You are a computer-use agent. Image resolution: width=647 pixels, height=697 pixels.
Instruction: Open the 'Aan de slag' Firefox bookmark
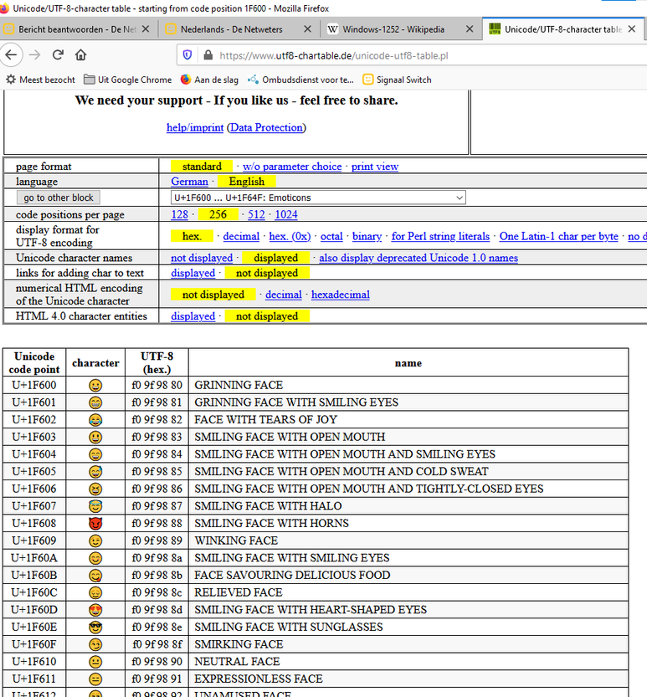pos(209,79)
